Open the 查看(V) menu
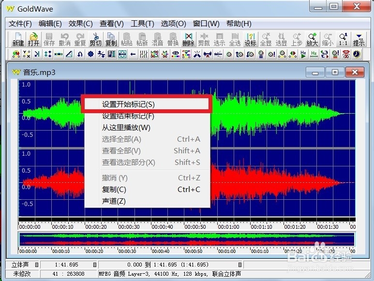Screen dimensions: 374x281 click(112, 24)
